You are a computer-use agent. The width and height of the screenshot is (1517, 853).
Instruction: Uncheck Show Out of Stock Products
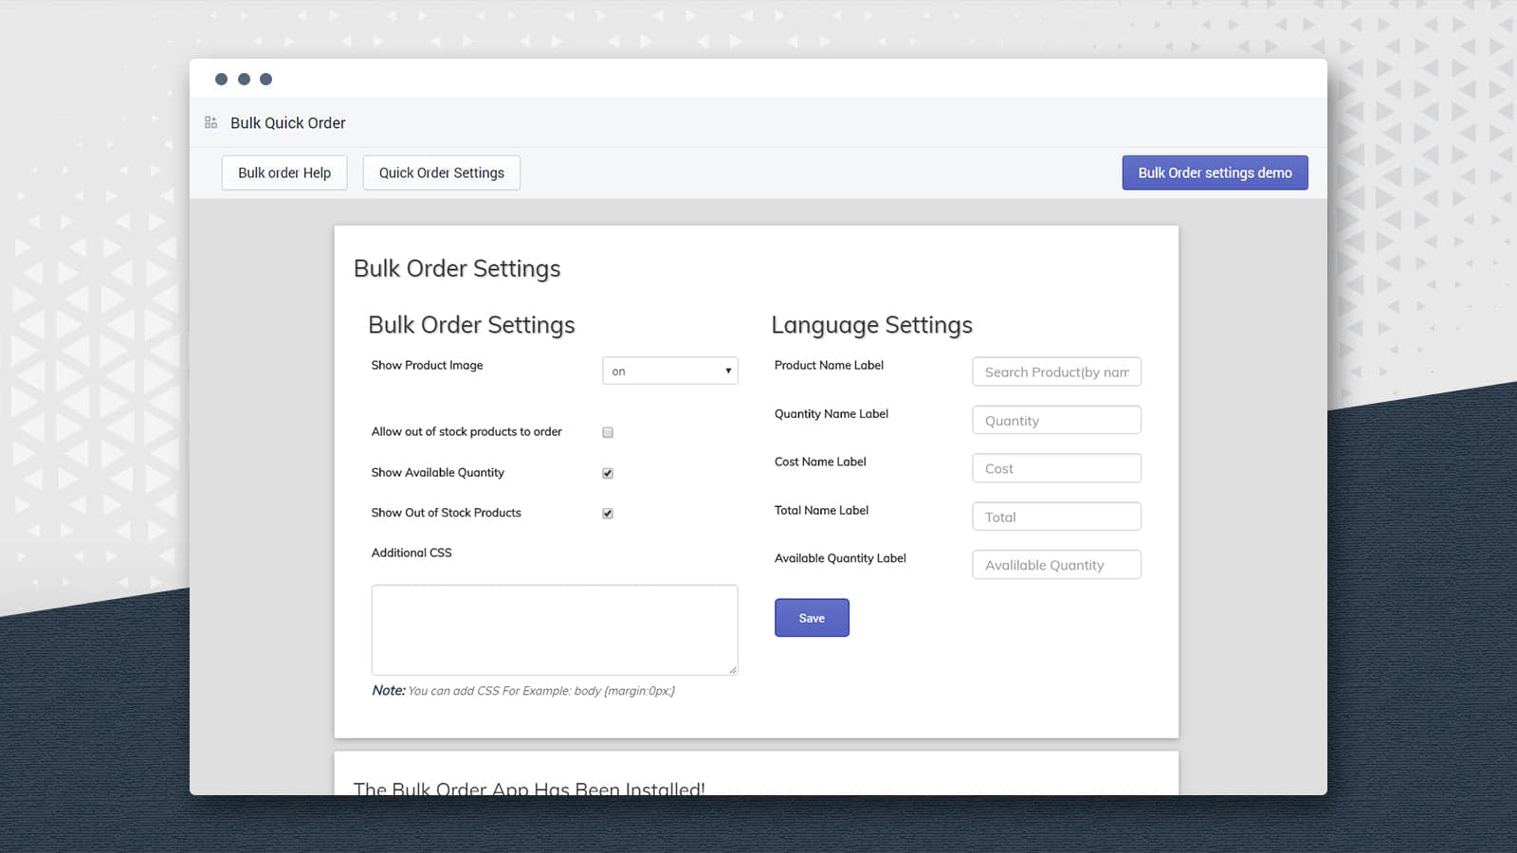[x=607, y=513]
